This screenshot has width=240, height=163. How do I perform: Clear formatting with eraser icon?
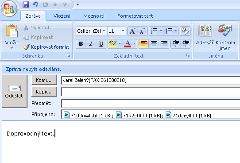[x=185, y=31]
